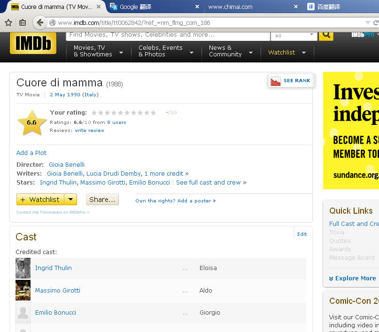This screenshot has height=332, width=379.
Task: Click Own the rights? Add a poster
Action: pos(173,201)
